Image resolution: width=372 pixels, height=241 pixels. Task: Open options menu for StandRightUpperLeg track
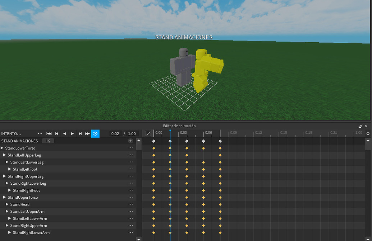pyautogui.click(x=130, y=176)
